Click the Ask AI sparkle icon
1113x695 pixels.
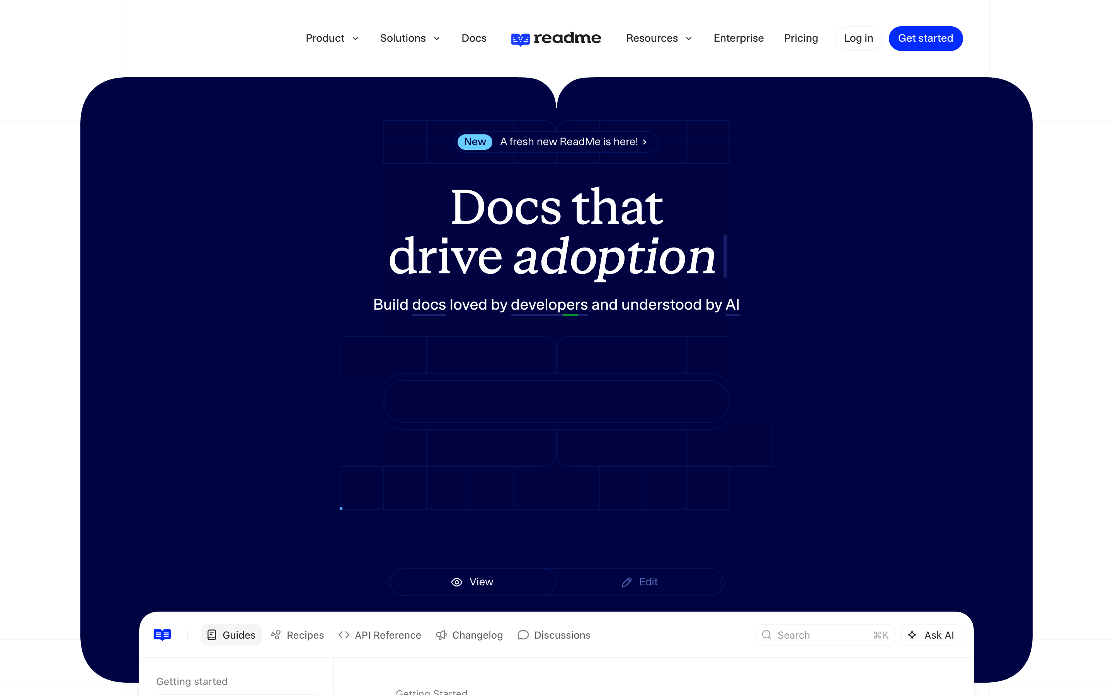click(912, 635)
